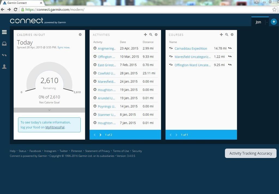Click send-to-device icon for Maresfield course

coord(230,56)
